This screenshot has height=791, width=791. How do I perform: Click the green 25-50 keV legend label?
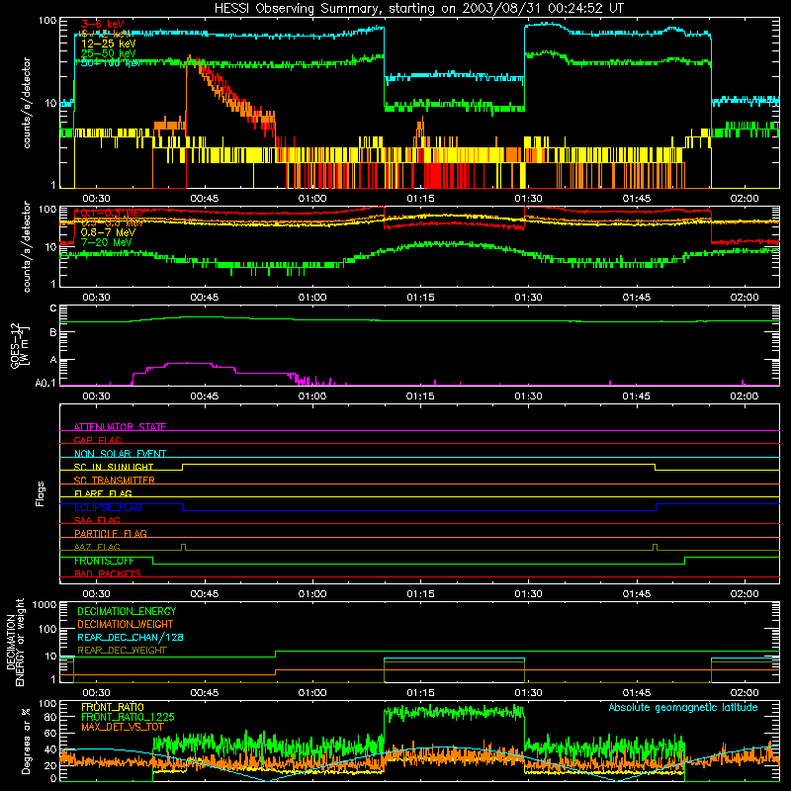109,53
